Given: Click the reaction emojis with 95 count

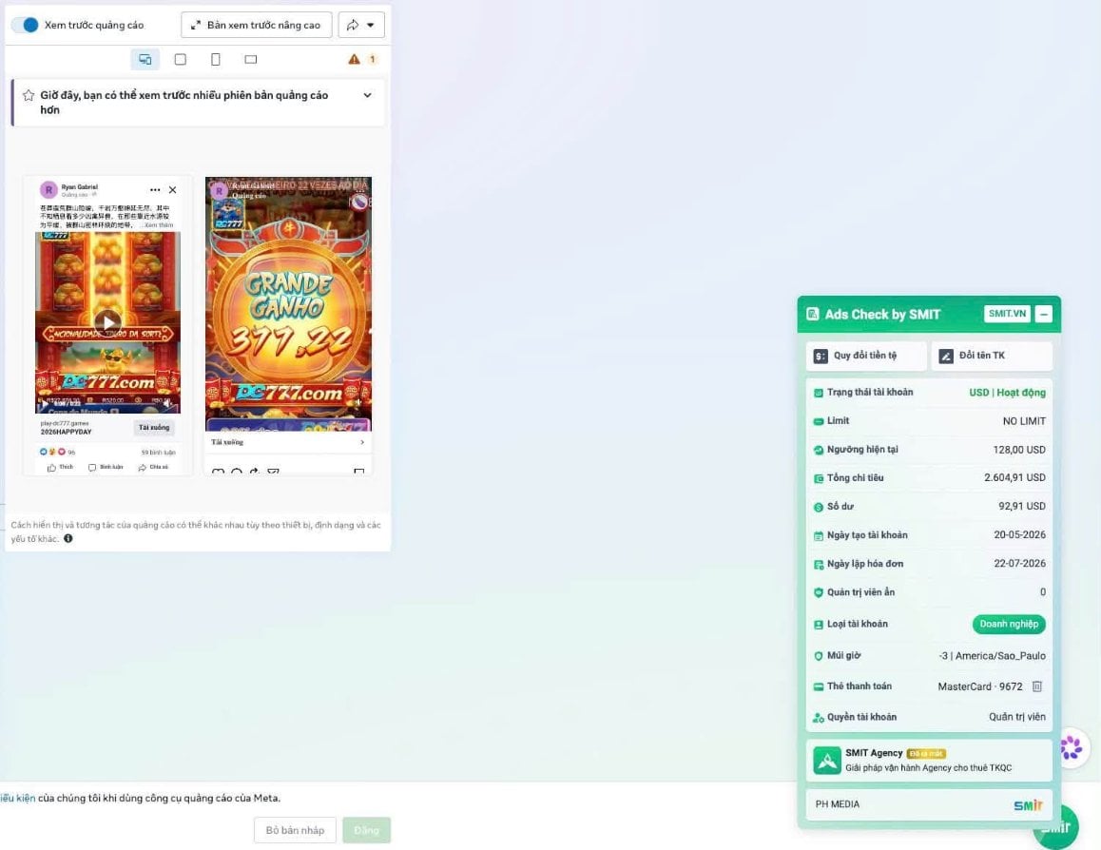Looking at the screenshot, I should [x=58, y=452].
